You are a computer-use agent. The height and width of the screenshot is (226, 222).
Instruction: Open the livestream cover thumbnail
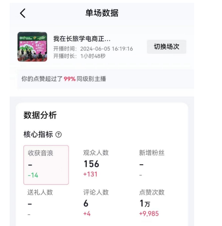coord(32,47)
